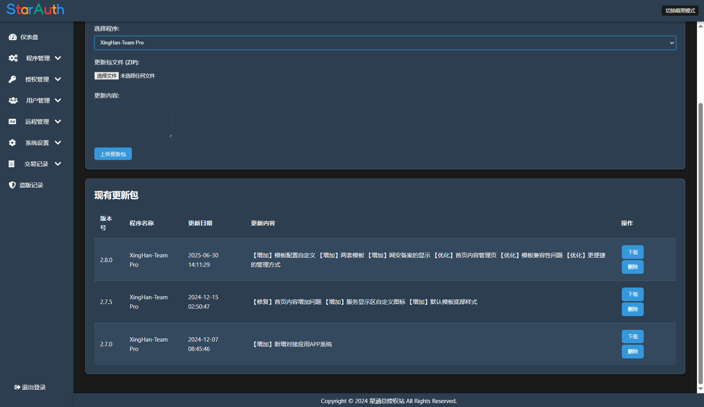The height and width of the screenshot is (407, 704).
Task: Click the users icon for 用户管理
Action: tap(13, 101)
